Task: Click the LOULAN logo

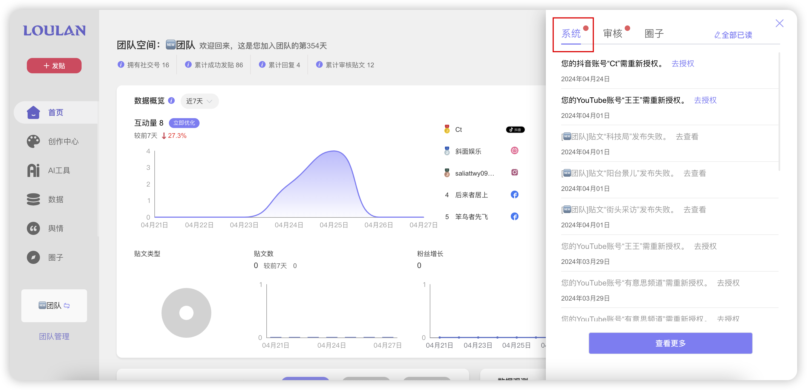Action: [54, 31]
